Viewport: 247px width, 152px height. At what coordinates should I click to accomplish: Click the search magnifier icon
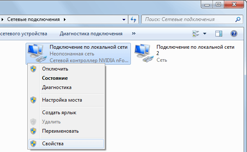[x=238, y=19]
